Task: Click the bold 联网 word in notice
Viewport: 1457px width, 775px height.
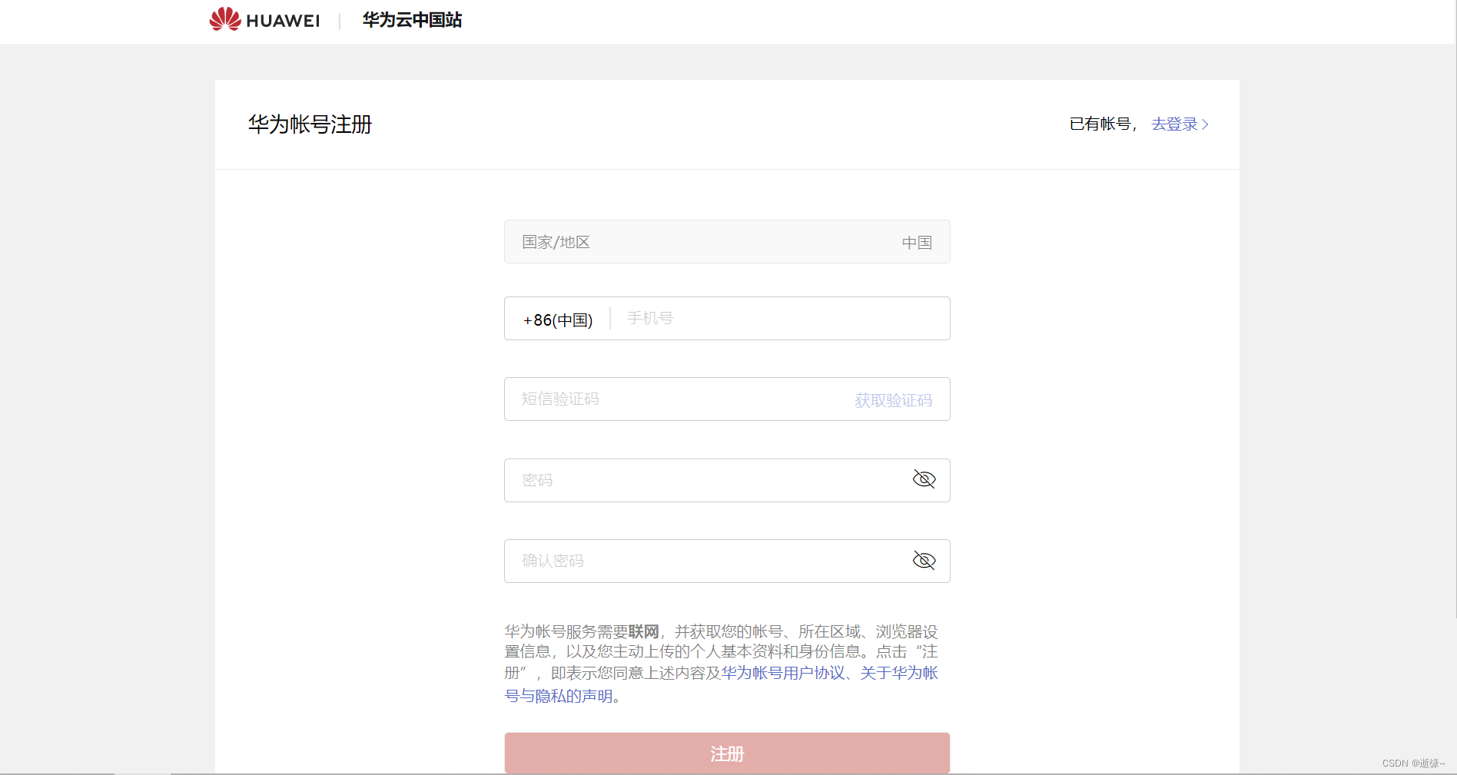Action: (643, 631)
